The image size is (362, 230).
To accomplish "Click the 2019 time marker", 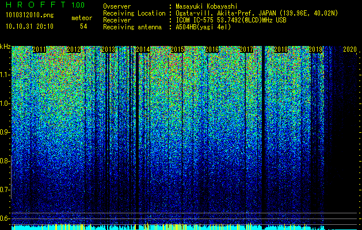I will (315, 49).
